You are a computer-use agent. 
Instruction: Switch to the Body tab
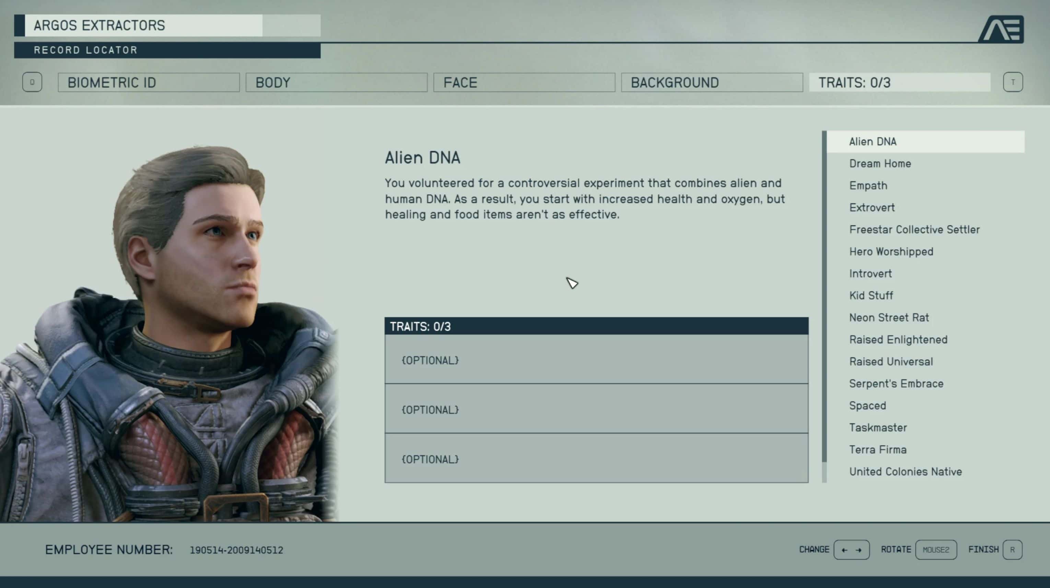[x=336, y=83]
